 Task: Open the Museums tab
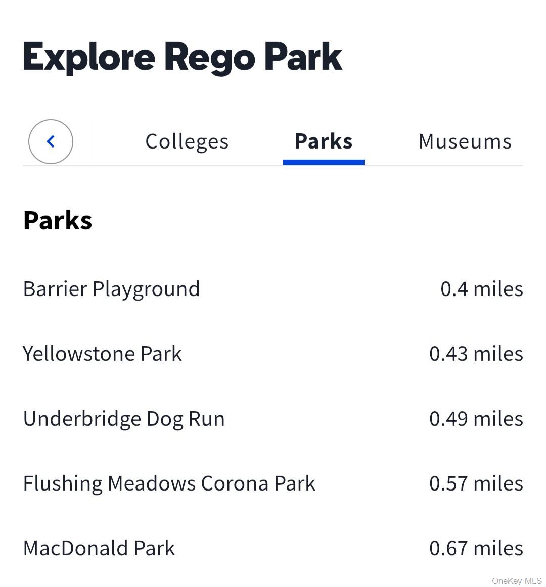point(465,141)
